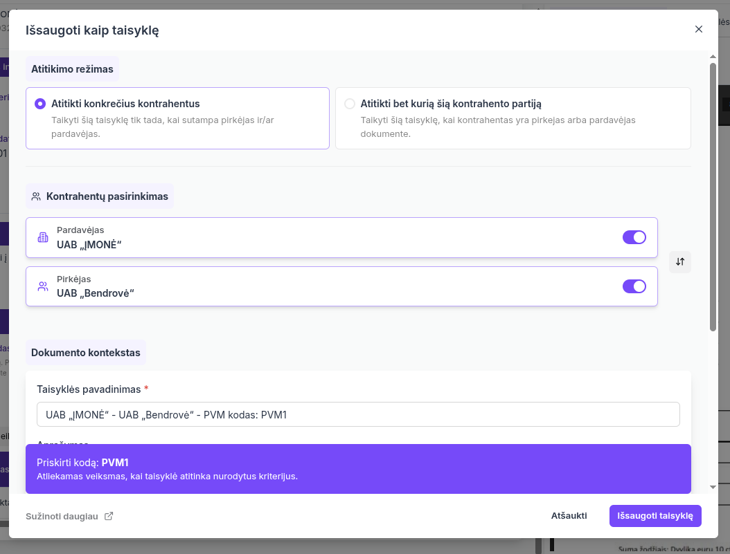Click external link icon after Sužinoti daugiau
730x554 pixels.
(109, 516)
